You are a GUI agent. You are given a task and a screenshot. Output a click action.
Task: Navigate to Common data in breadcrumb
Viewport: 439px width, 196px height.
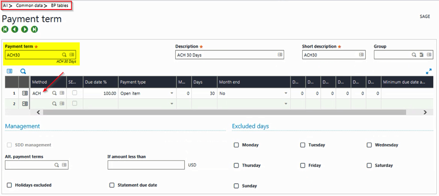[31, 5]
